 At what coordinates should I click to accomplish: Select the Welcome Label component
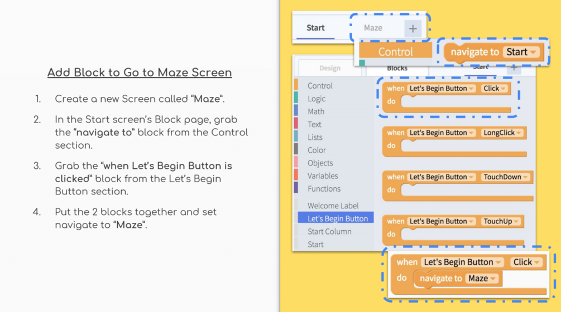(x=333, y=206)
